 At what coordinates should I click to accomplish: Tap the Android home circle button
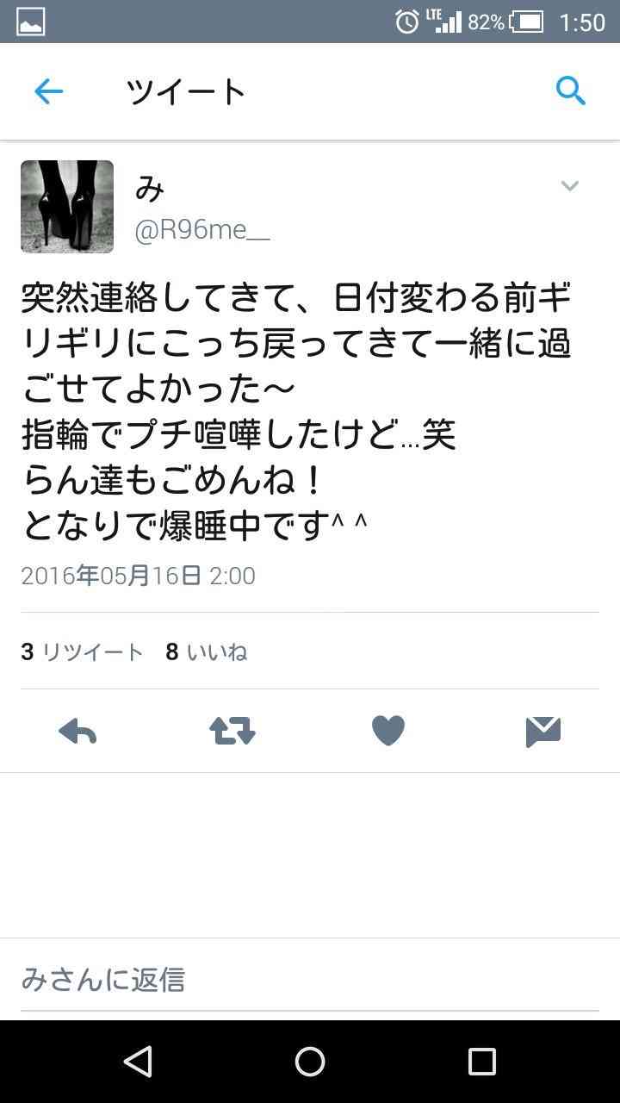click(310, 1062)
